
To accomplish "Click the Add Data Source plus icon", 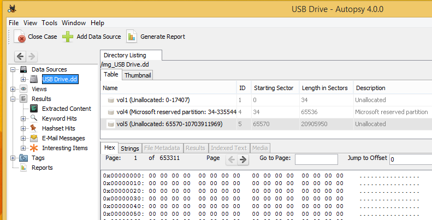I will point(68,37).
